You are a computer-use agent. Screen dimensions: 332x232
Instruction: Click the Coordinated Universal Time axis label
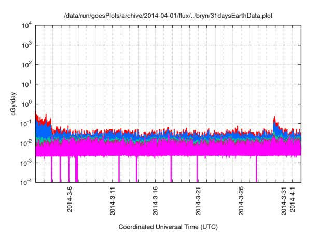point(168,227)
